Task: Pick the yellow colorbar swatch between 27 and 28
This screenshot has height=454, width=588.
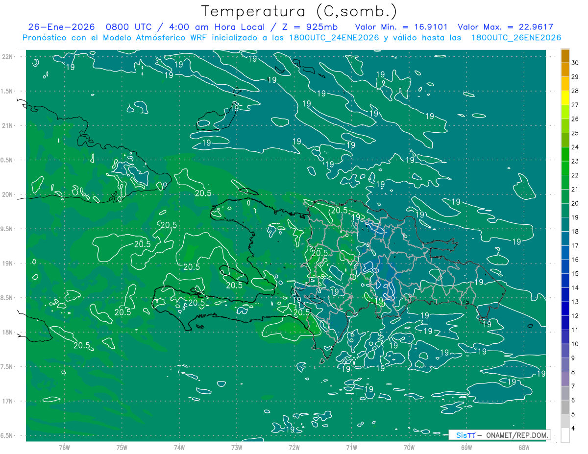Action: (565, 98)
